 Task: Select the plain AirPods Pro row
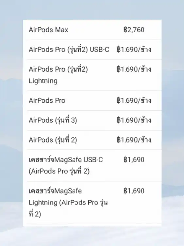click(92, 100)
